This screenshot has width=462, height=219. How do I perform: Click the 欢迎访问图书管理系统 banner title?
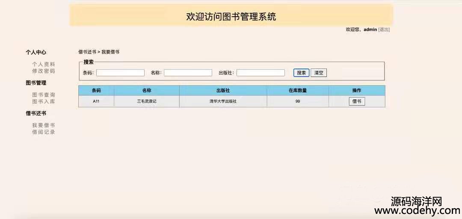click(231, 17)
